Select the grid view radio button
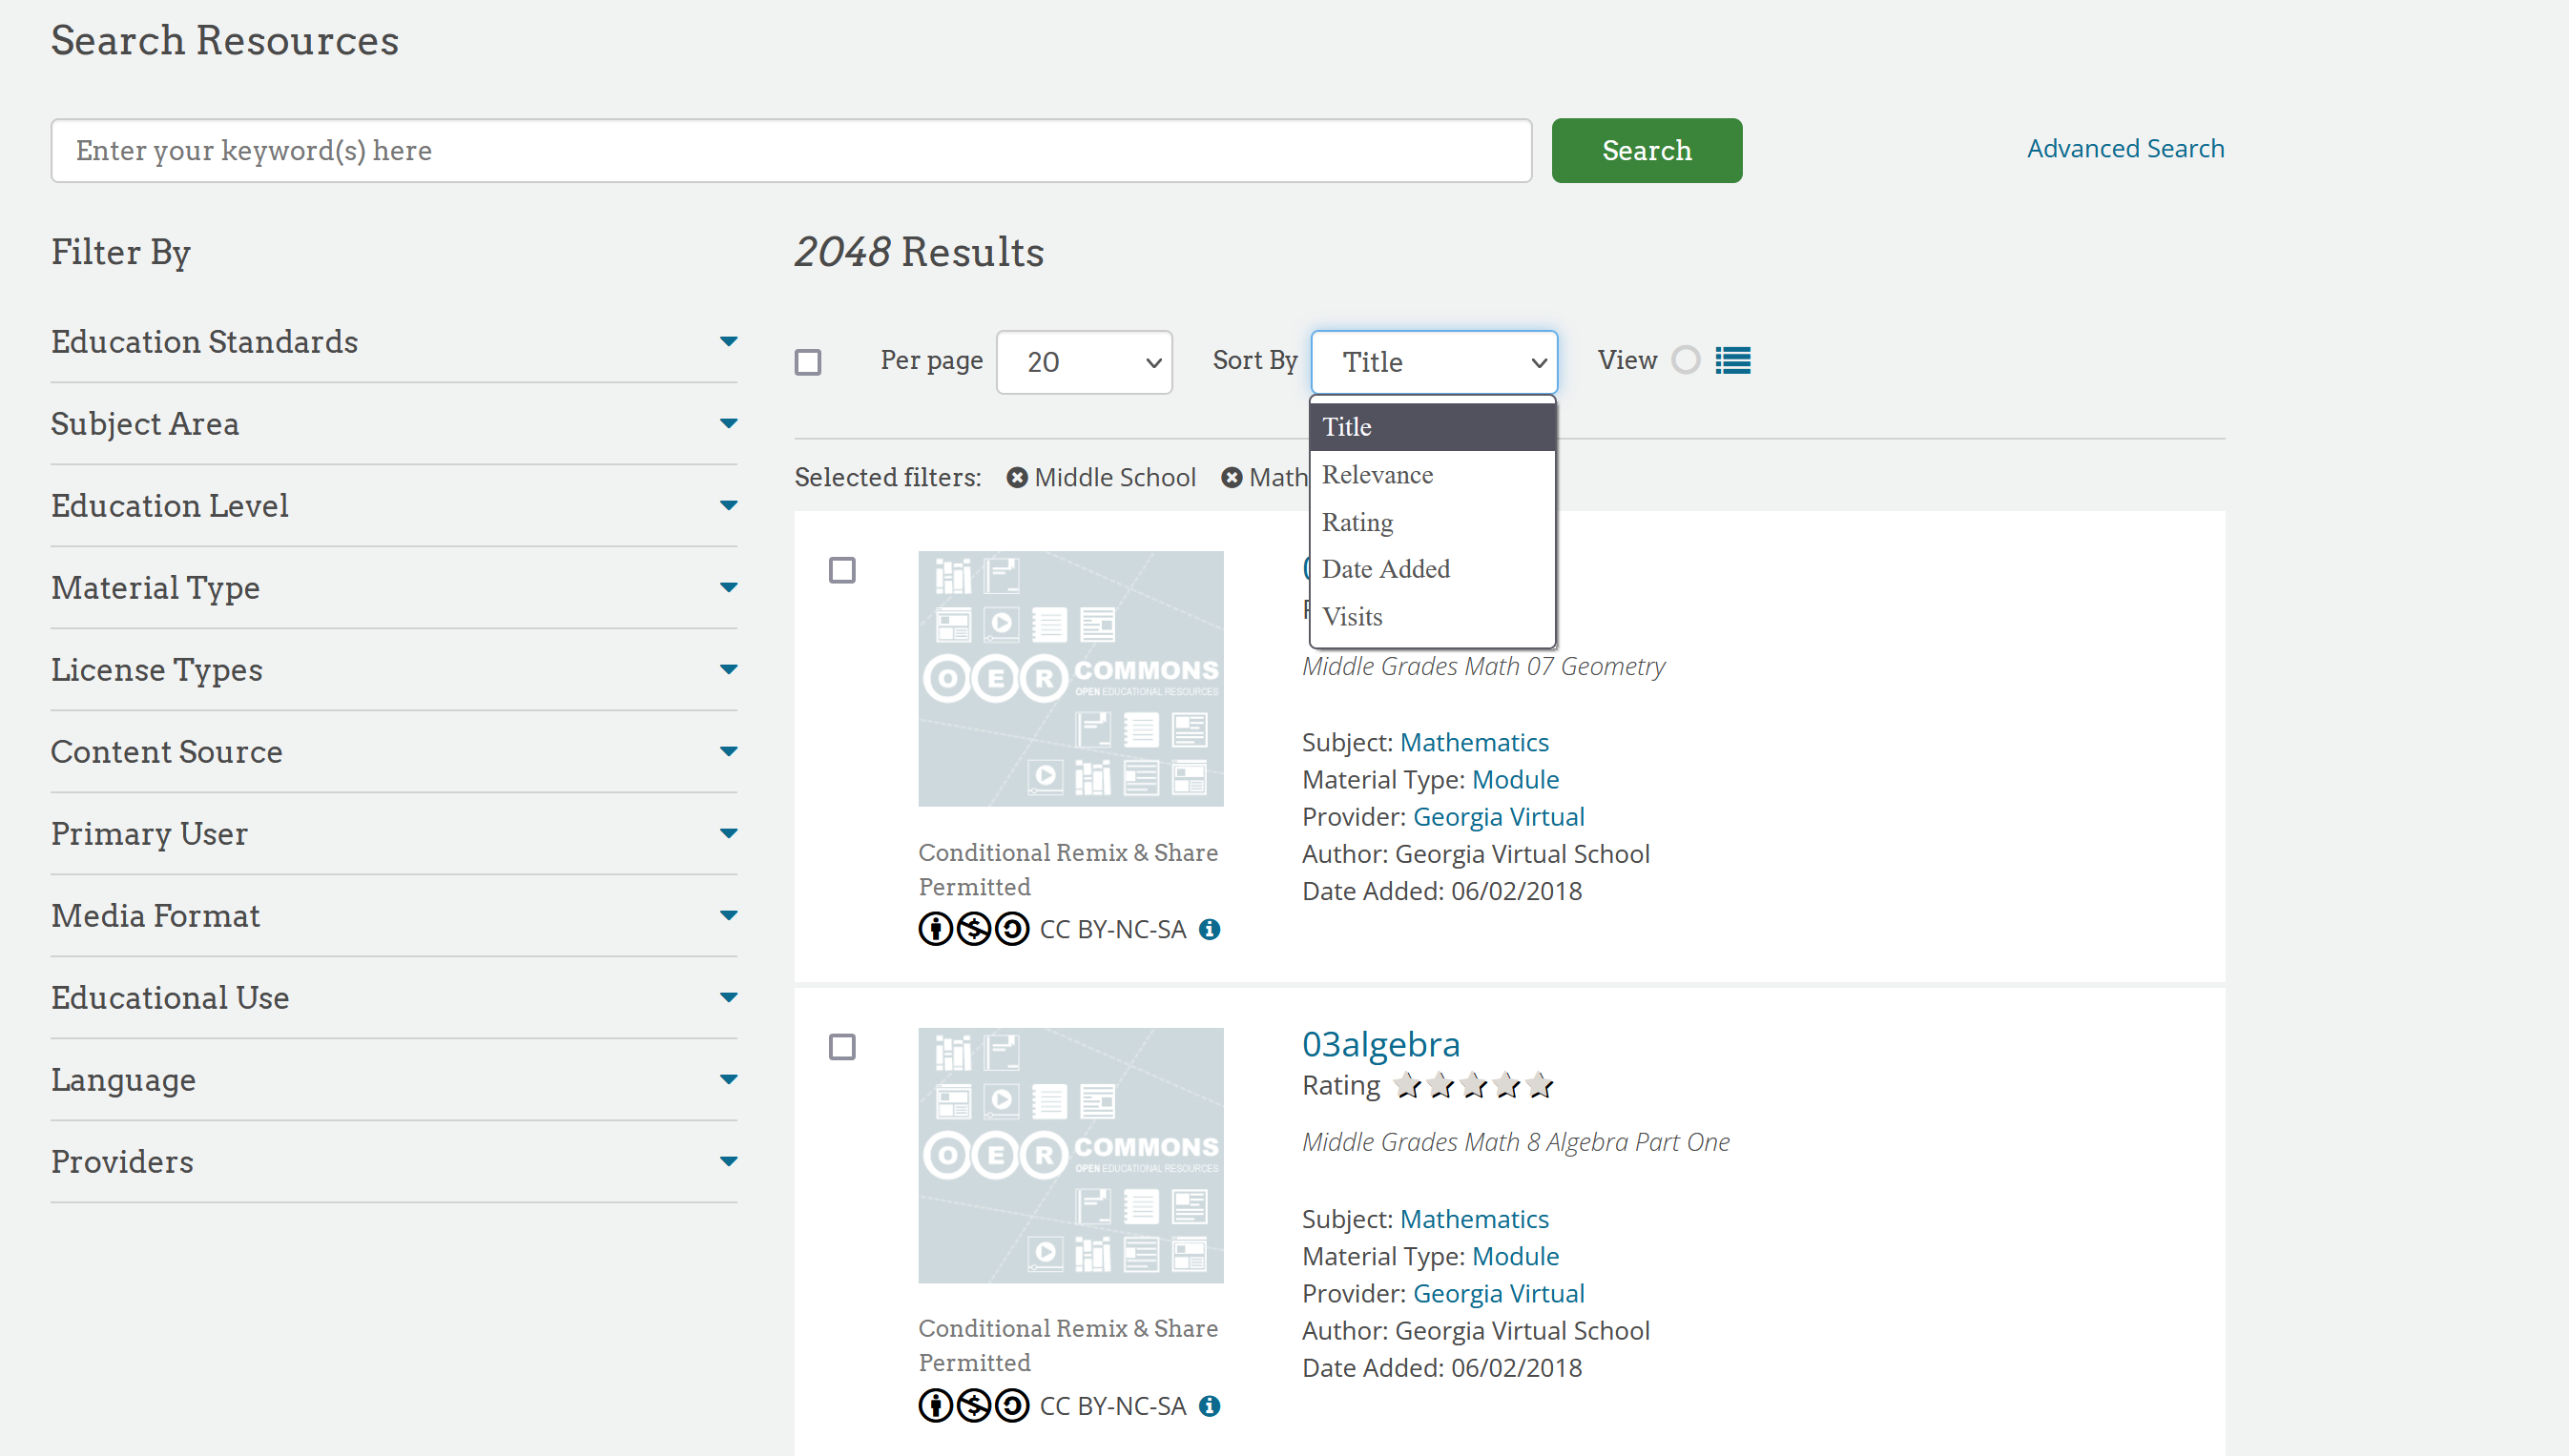 pos(1686,360)
